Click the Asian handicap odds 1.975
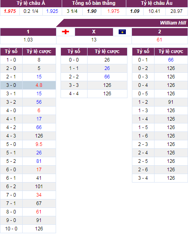 (x=10, y=11)
